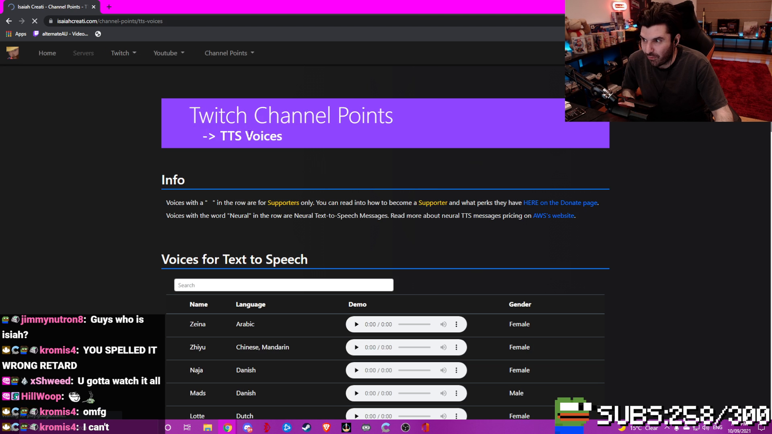772x434 pixels.
Task: Expand the Youtube dropdown menu
Action: coord(169,53)
